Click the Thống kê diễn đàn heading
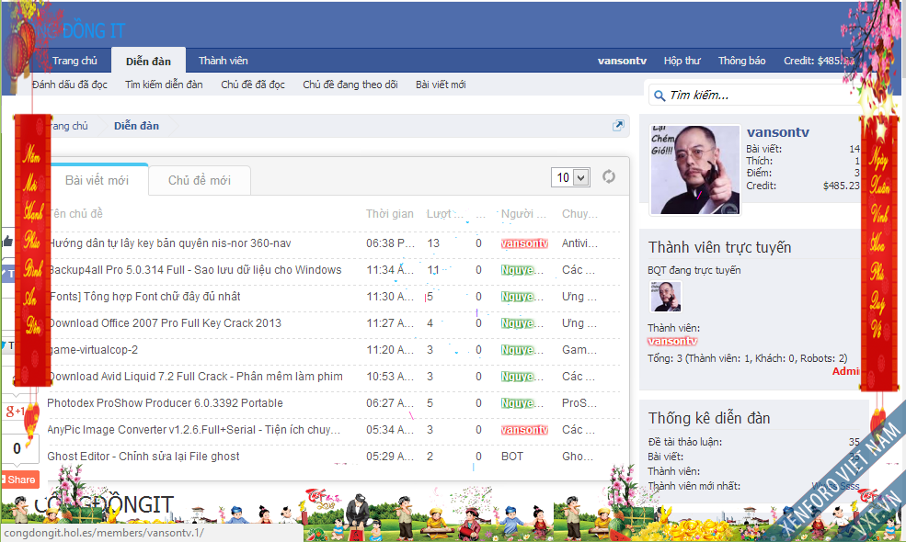This screenshot has width=906, height=542. [709, 418]
